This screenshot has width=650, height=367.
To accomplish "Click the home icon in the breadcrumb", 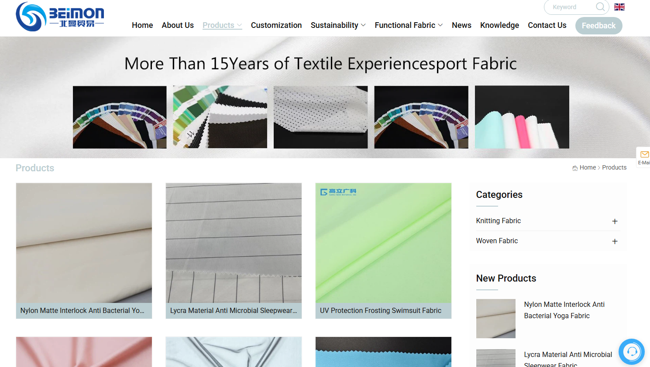I will (x=575, y=168).
